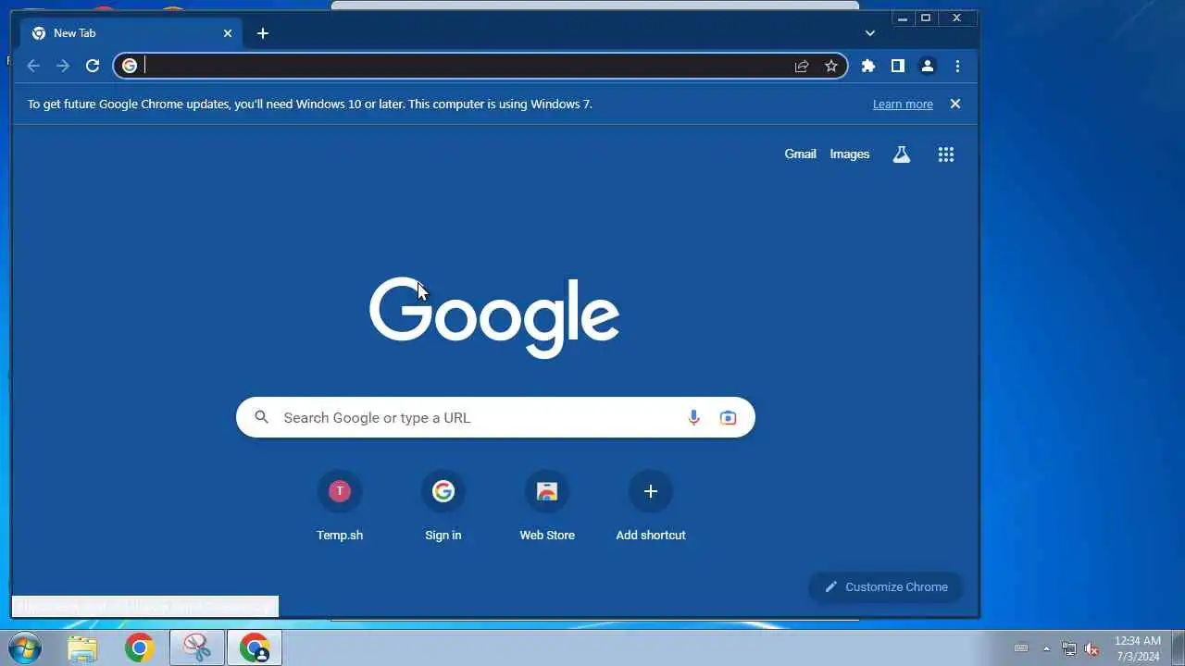
Task: Share this page icon in address bar
Action: coord(802,66)
